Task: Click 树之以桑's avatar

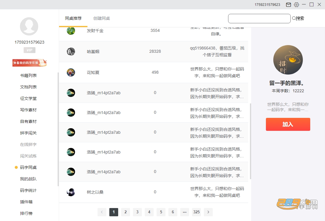Action: pyautogui.click(x=71, y=192)
